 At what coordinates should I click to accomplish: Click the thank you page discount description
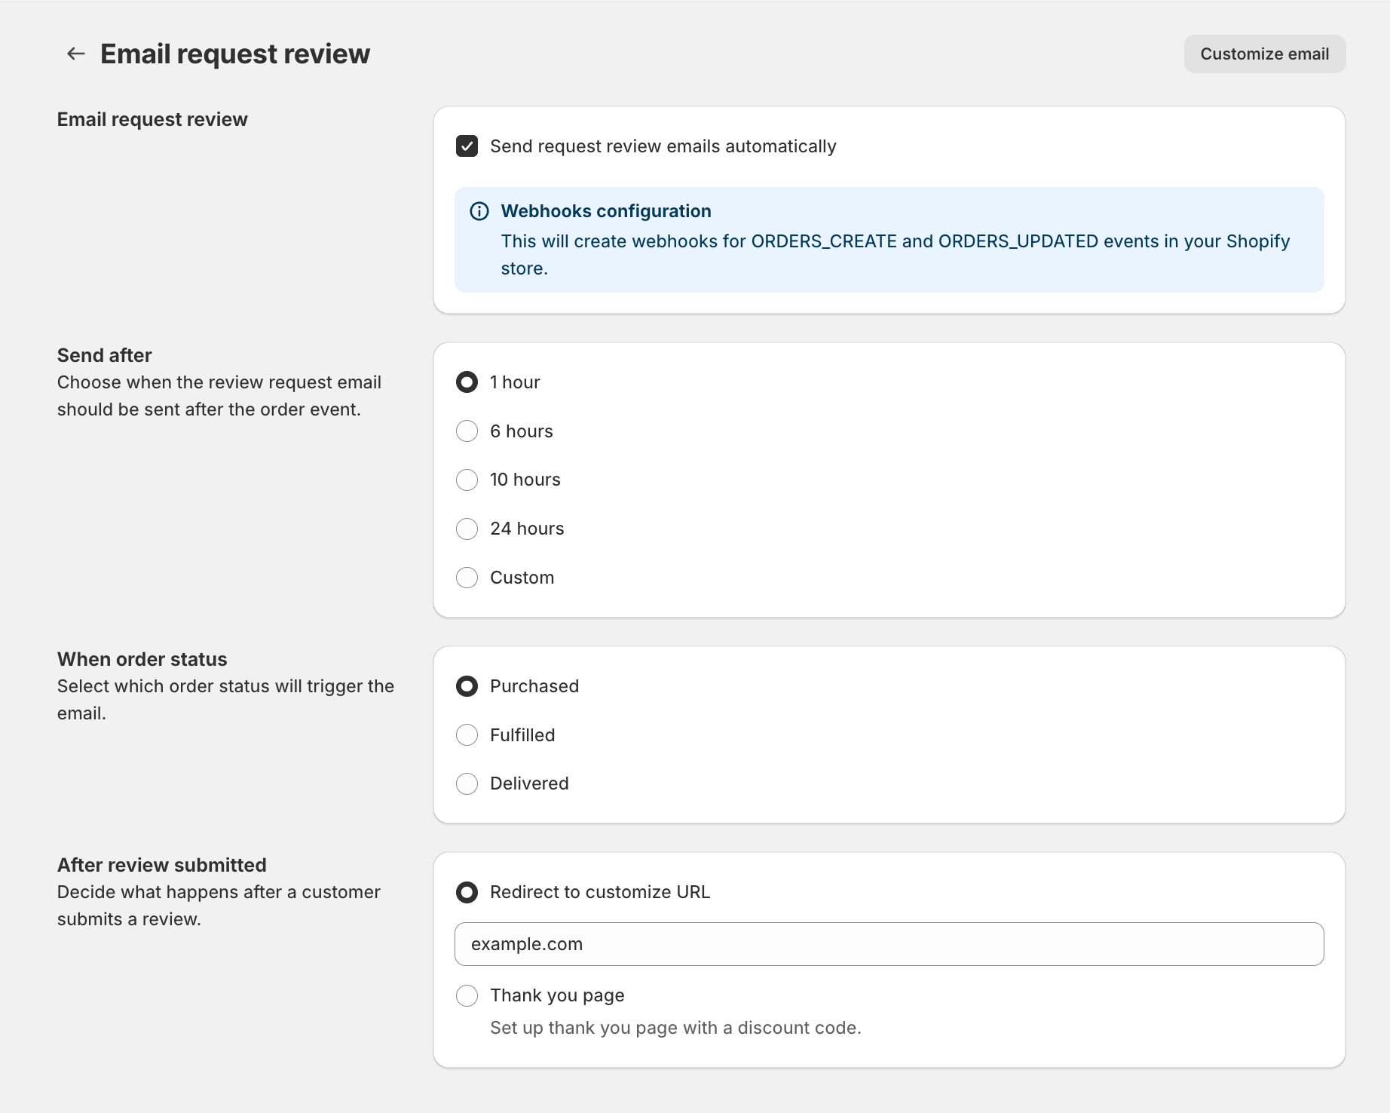point(675,1028)
